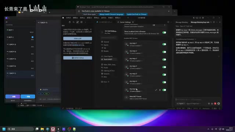Click the plus icon for New MCP Server
The height and width of the screenshot is (132, 235).
coord(126,98)
